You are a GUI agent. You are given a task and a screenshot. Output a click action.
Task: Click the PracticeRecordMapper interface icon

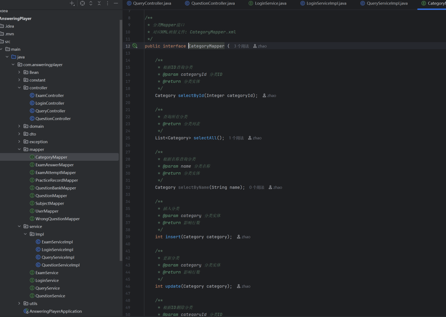point(32,180)
